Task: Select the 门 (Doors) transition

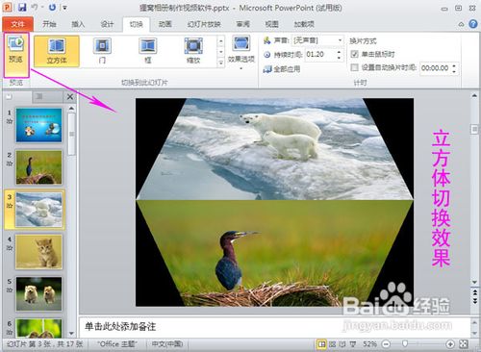Action: pyautogui.click(x=102, y=51)
